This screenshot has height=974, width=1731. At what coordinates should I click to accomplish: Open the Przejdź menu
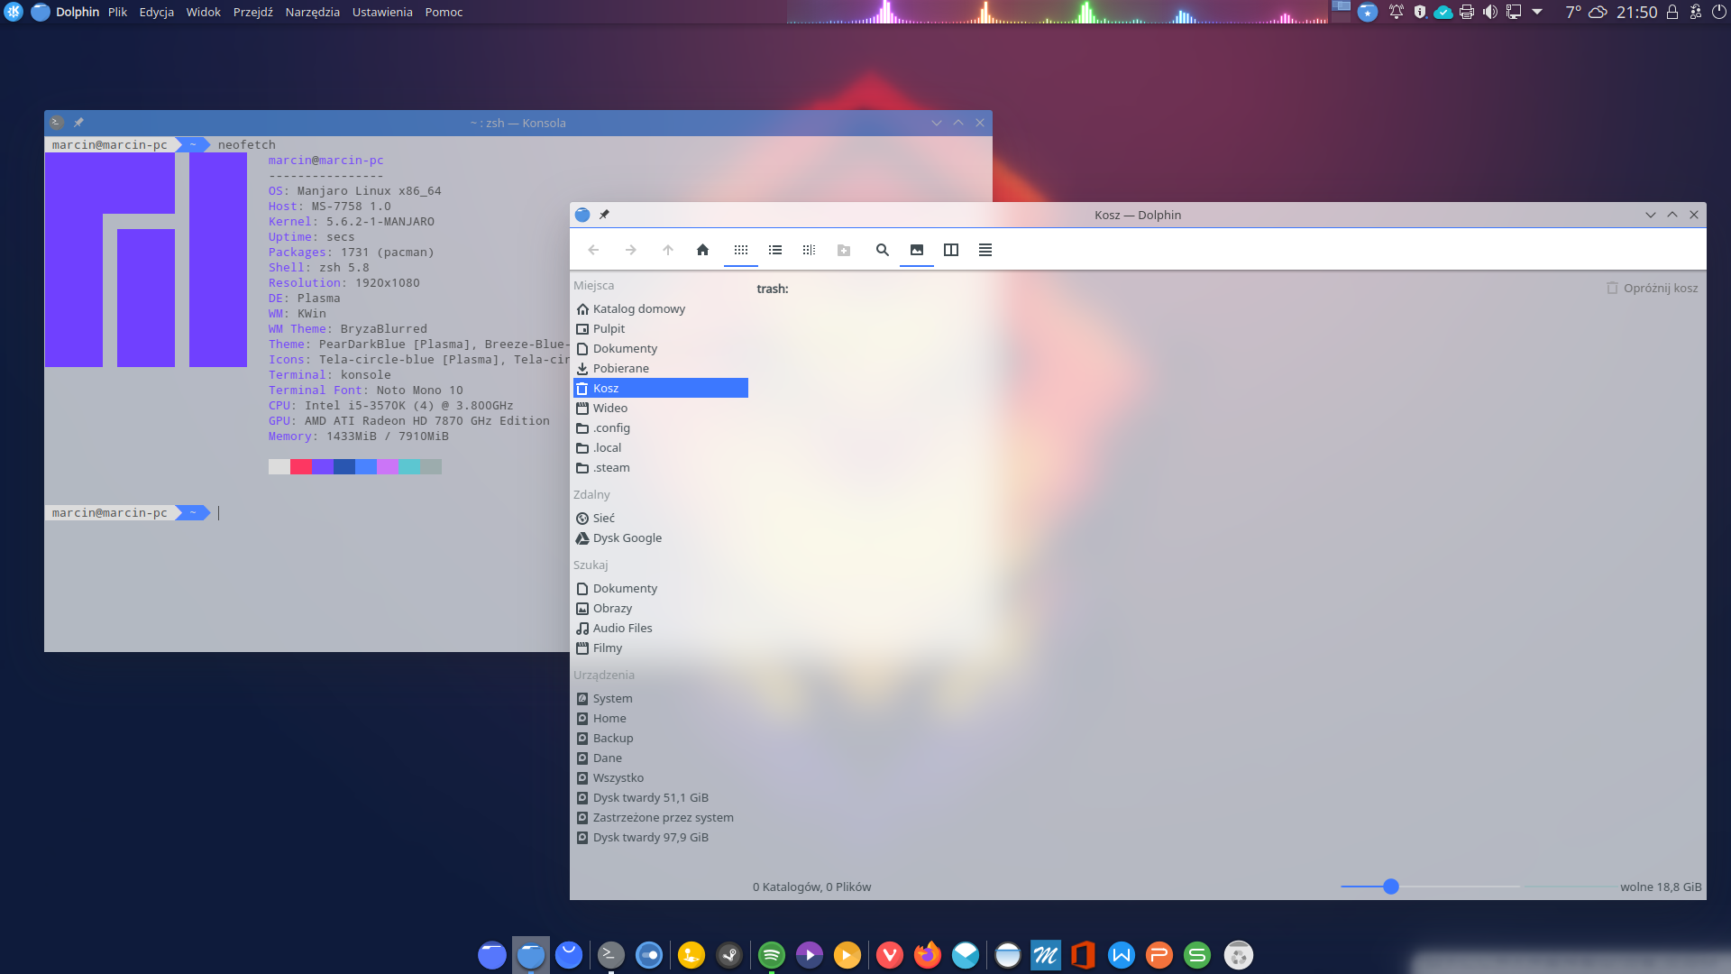pyautogui.click(x=253, y=12)
